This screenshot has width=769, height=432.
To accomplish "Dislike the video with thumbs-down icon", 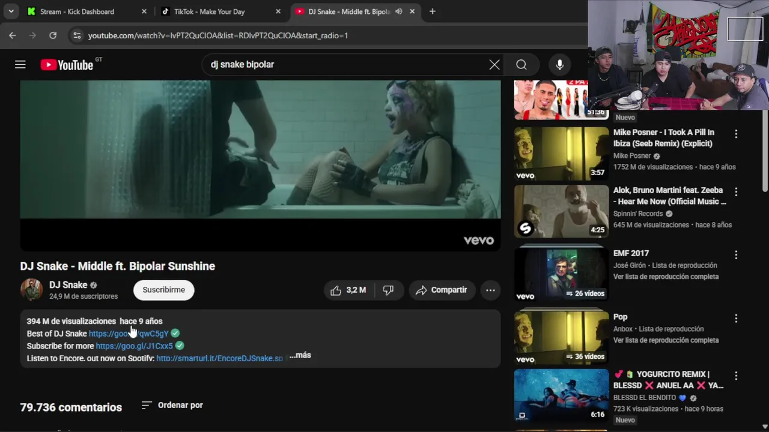I will [388, 290].
